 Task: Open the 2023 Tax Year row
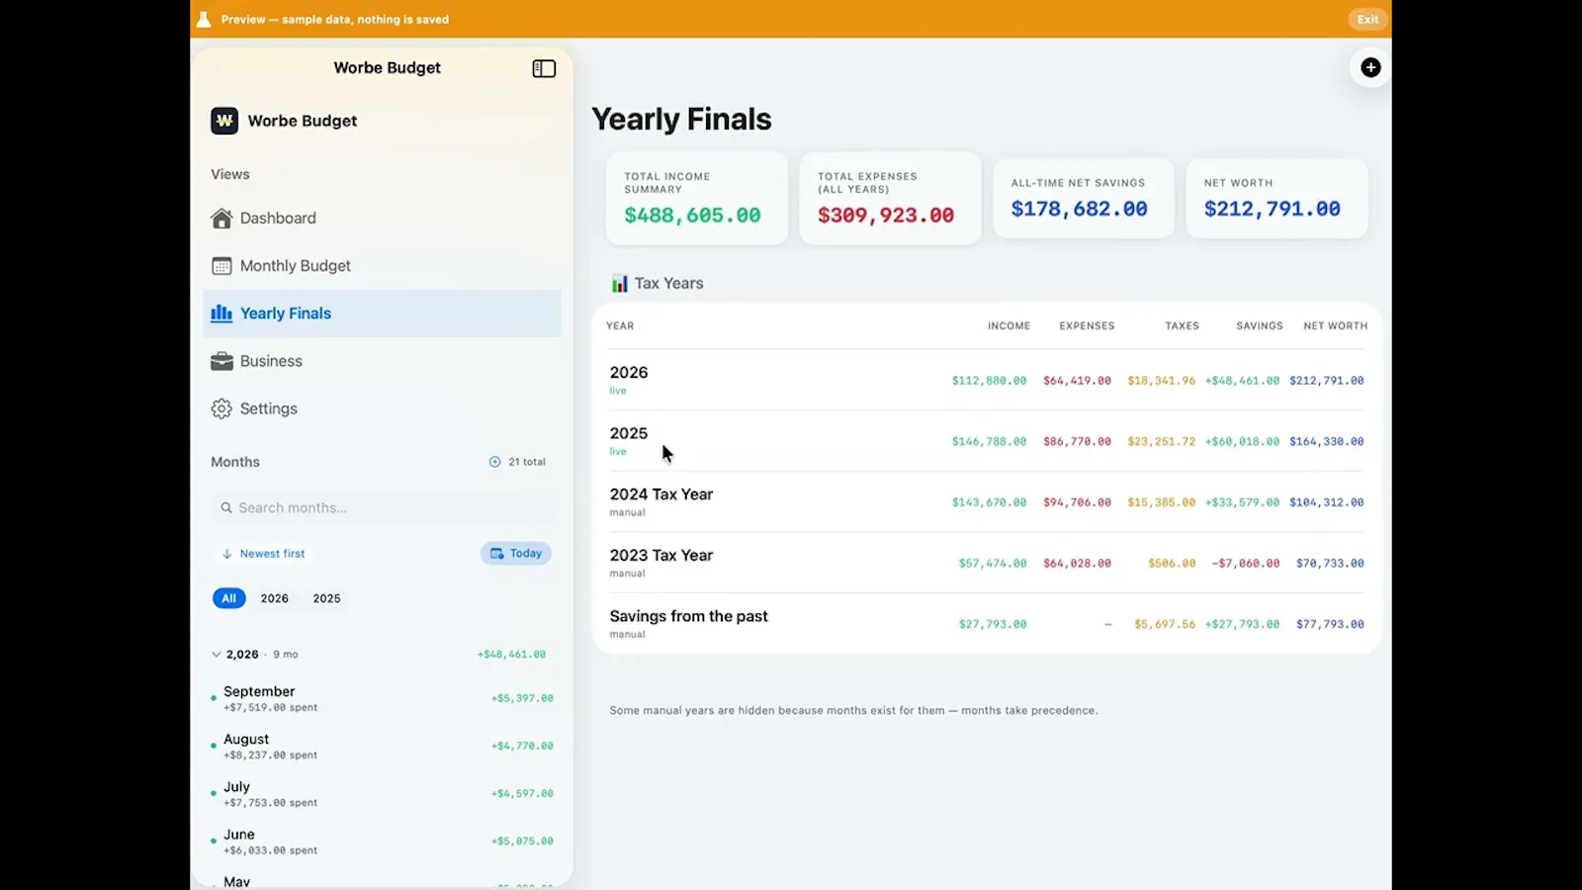click(x=987, y=564)
